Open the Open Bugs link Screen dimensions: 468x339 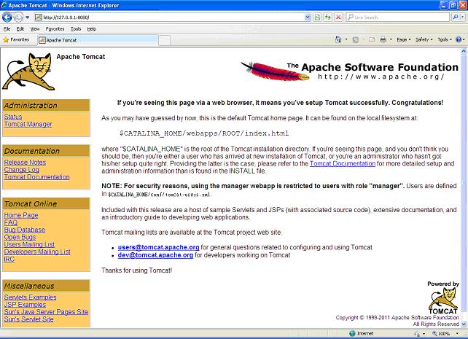click(20, 237)
